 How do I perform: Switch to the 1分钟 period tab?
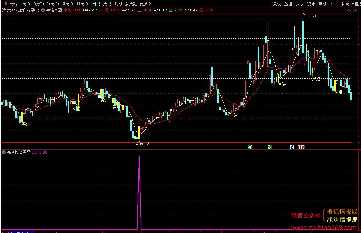tap(26, 4)
